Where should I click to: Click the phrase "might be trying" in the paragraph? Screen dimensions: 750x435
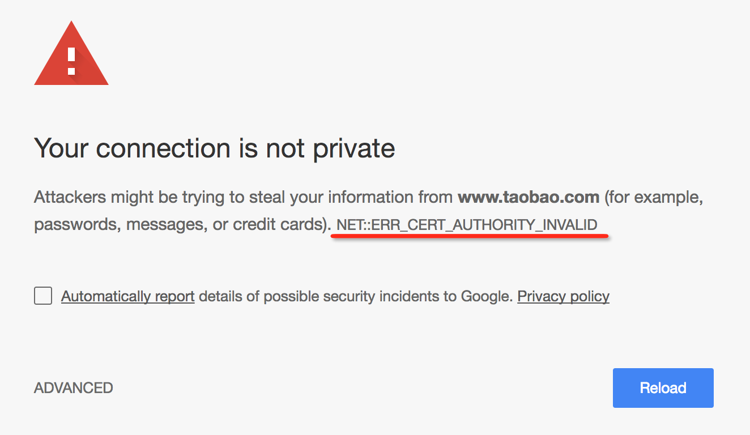pyautogui.click(x=143, y=197)
